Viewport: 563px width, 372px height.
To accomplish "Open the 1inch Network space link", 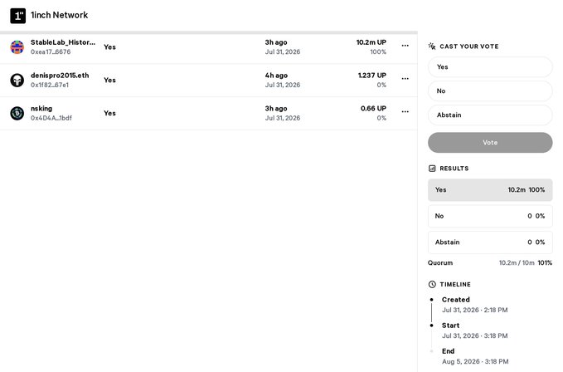I will (59, 15).
